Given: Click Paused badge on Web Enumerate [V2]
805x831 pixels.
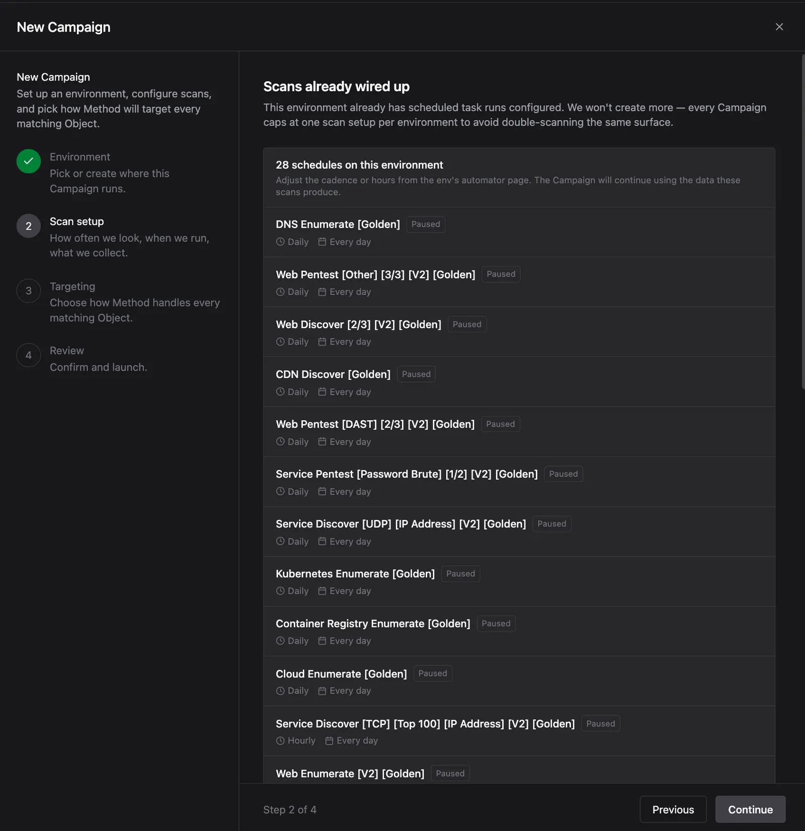Looking at the screenshot, I should 450,773.
